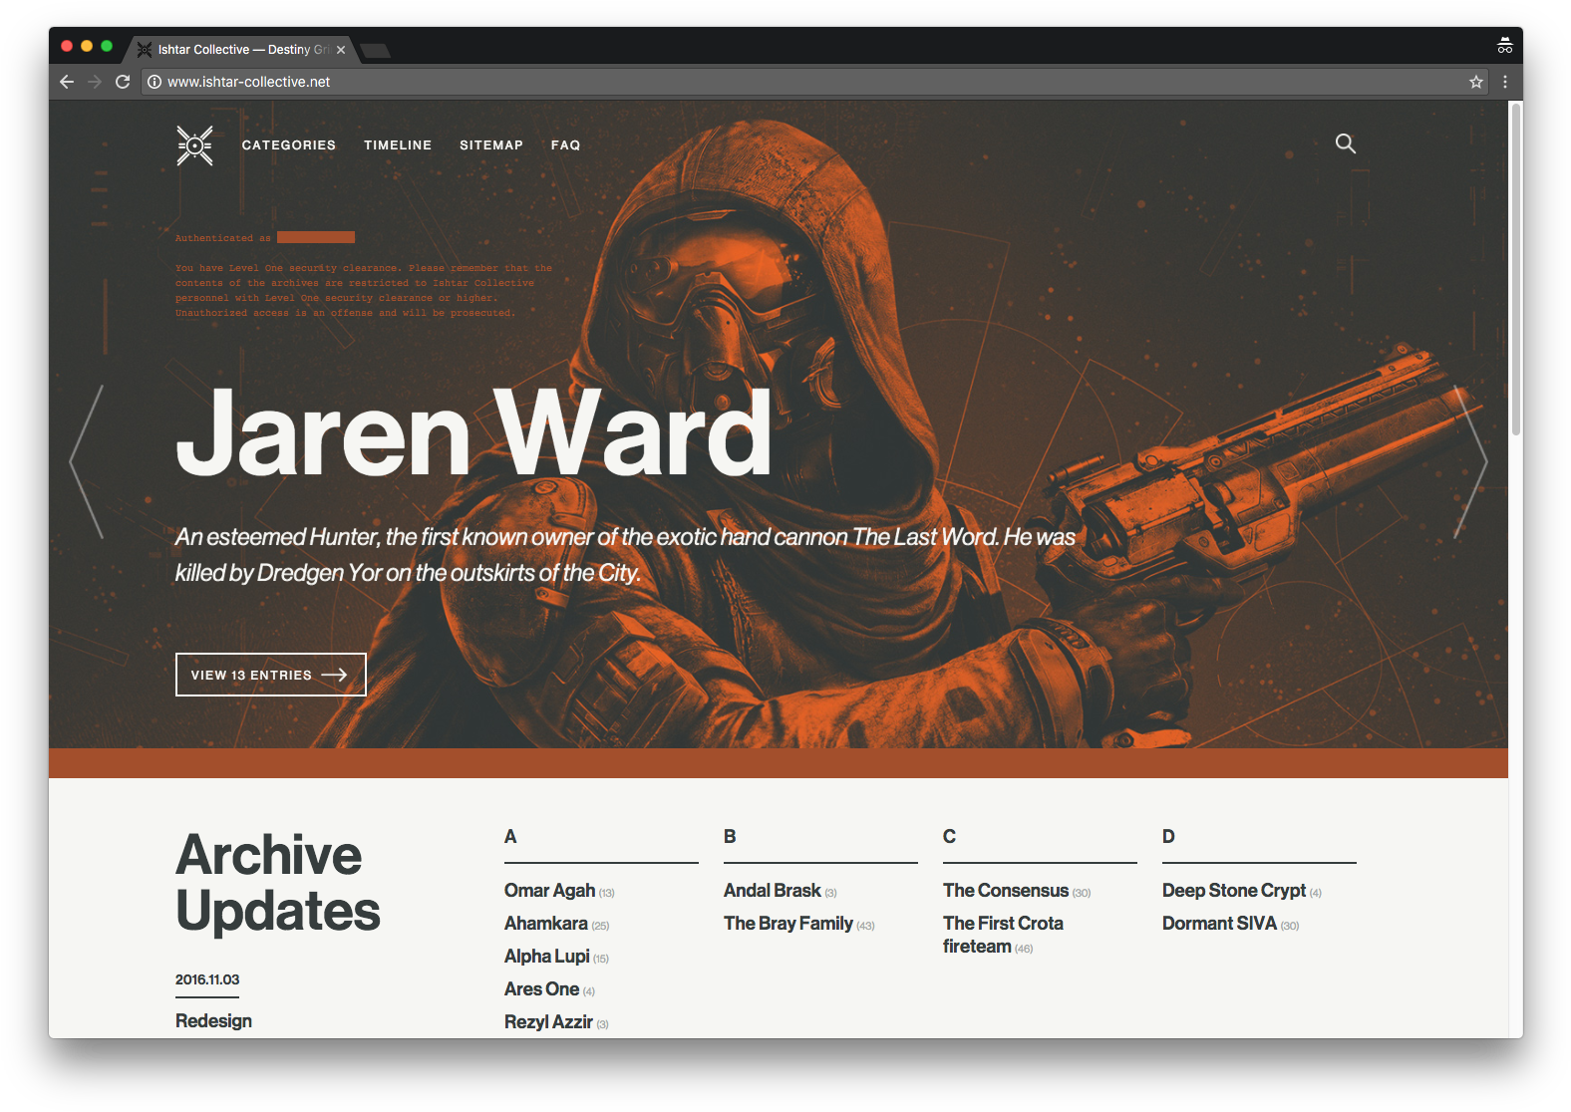Viewport: 1571px width, 1112px height.
Task: Click the browser forward arrow
Action: pyautogui.click(x=95, y=82)
